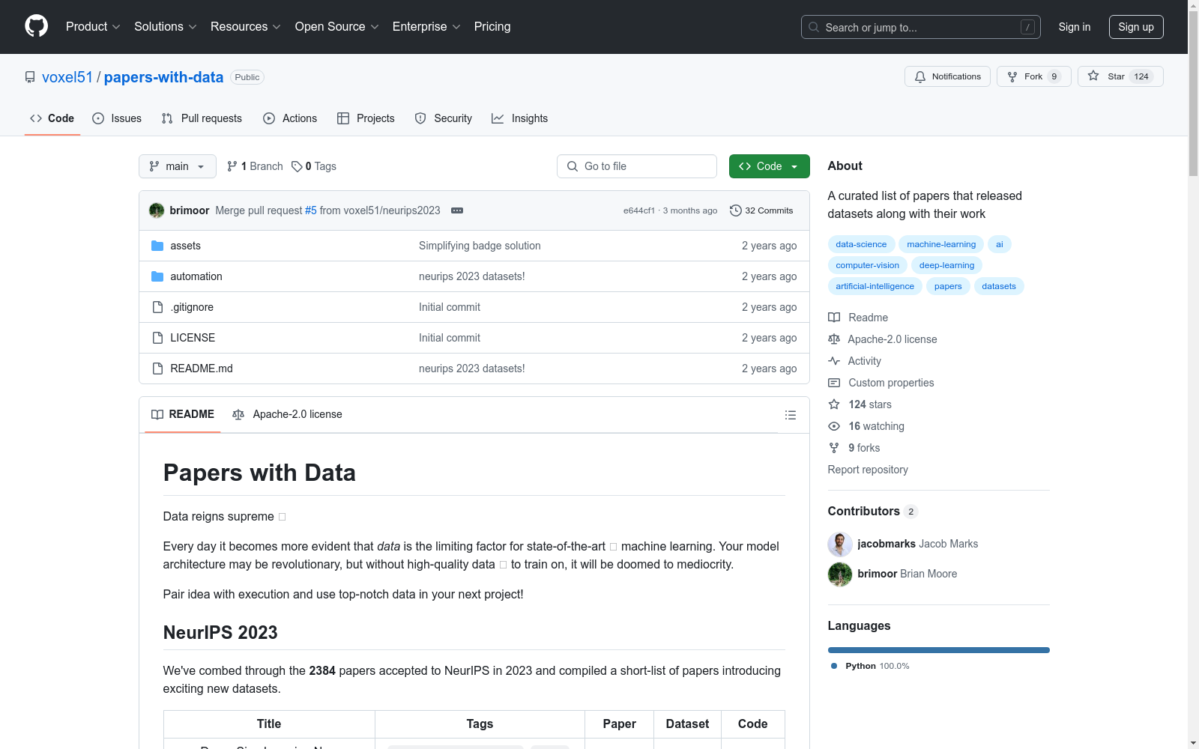The image size is (1199, 749).
Task: Click the fork icon beside 9 forks
Action: (834, 448)
